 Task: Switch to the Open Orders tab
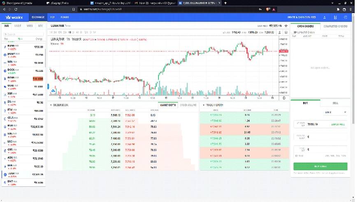305,26
